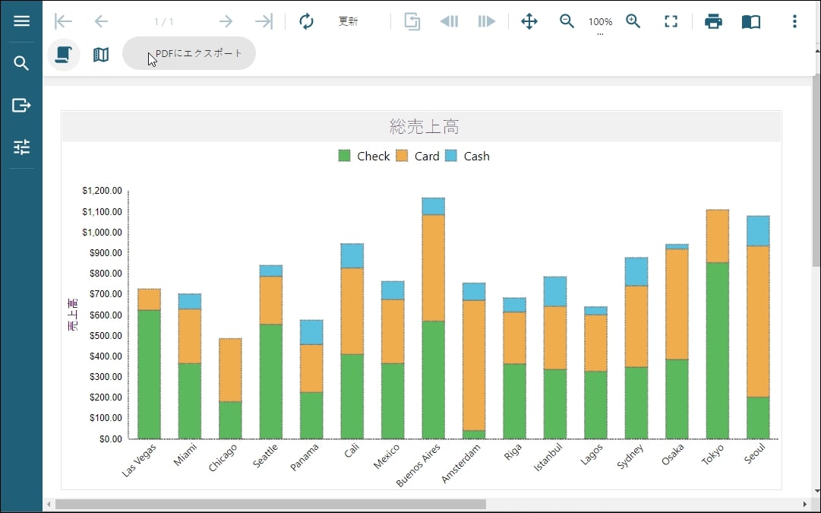Click the Check legend label
821x513 pixels.
pos(374,156)
